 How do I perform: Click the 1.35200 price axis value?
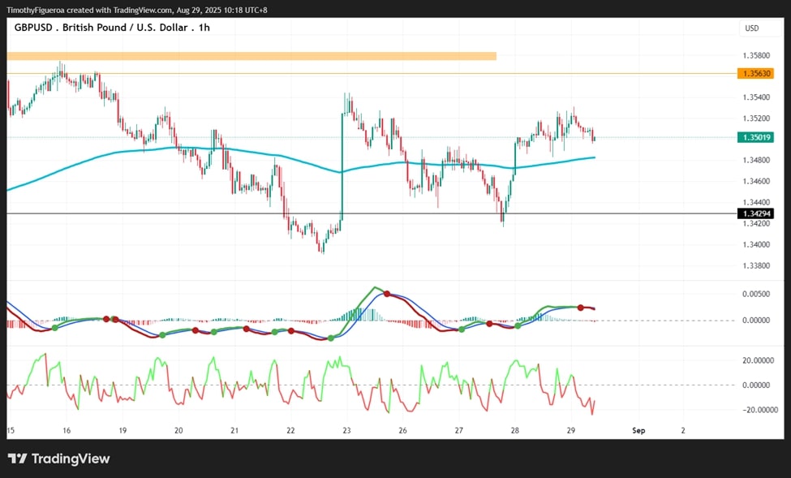pyautogui.click(x=756, y=118)
